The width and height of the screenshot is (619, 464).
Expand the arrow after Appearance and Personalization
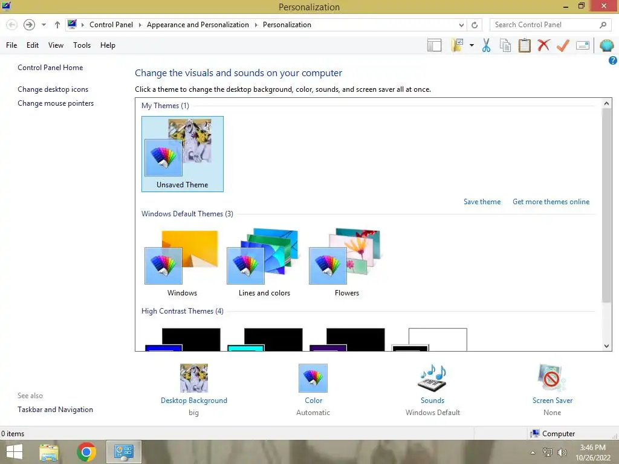coord(256,25)
